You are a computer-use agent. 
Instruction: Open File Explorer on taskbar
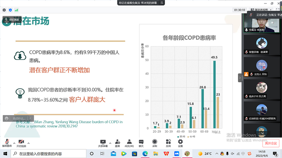156,153
